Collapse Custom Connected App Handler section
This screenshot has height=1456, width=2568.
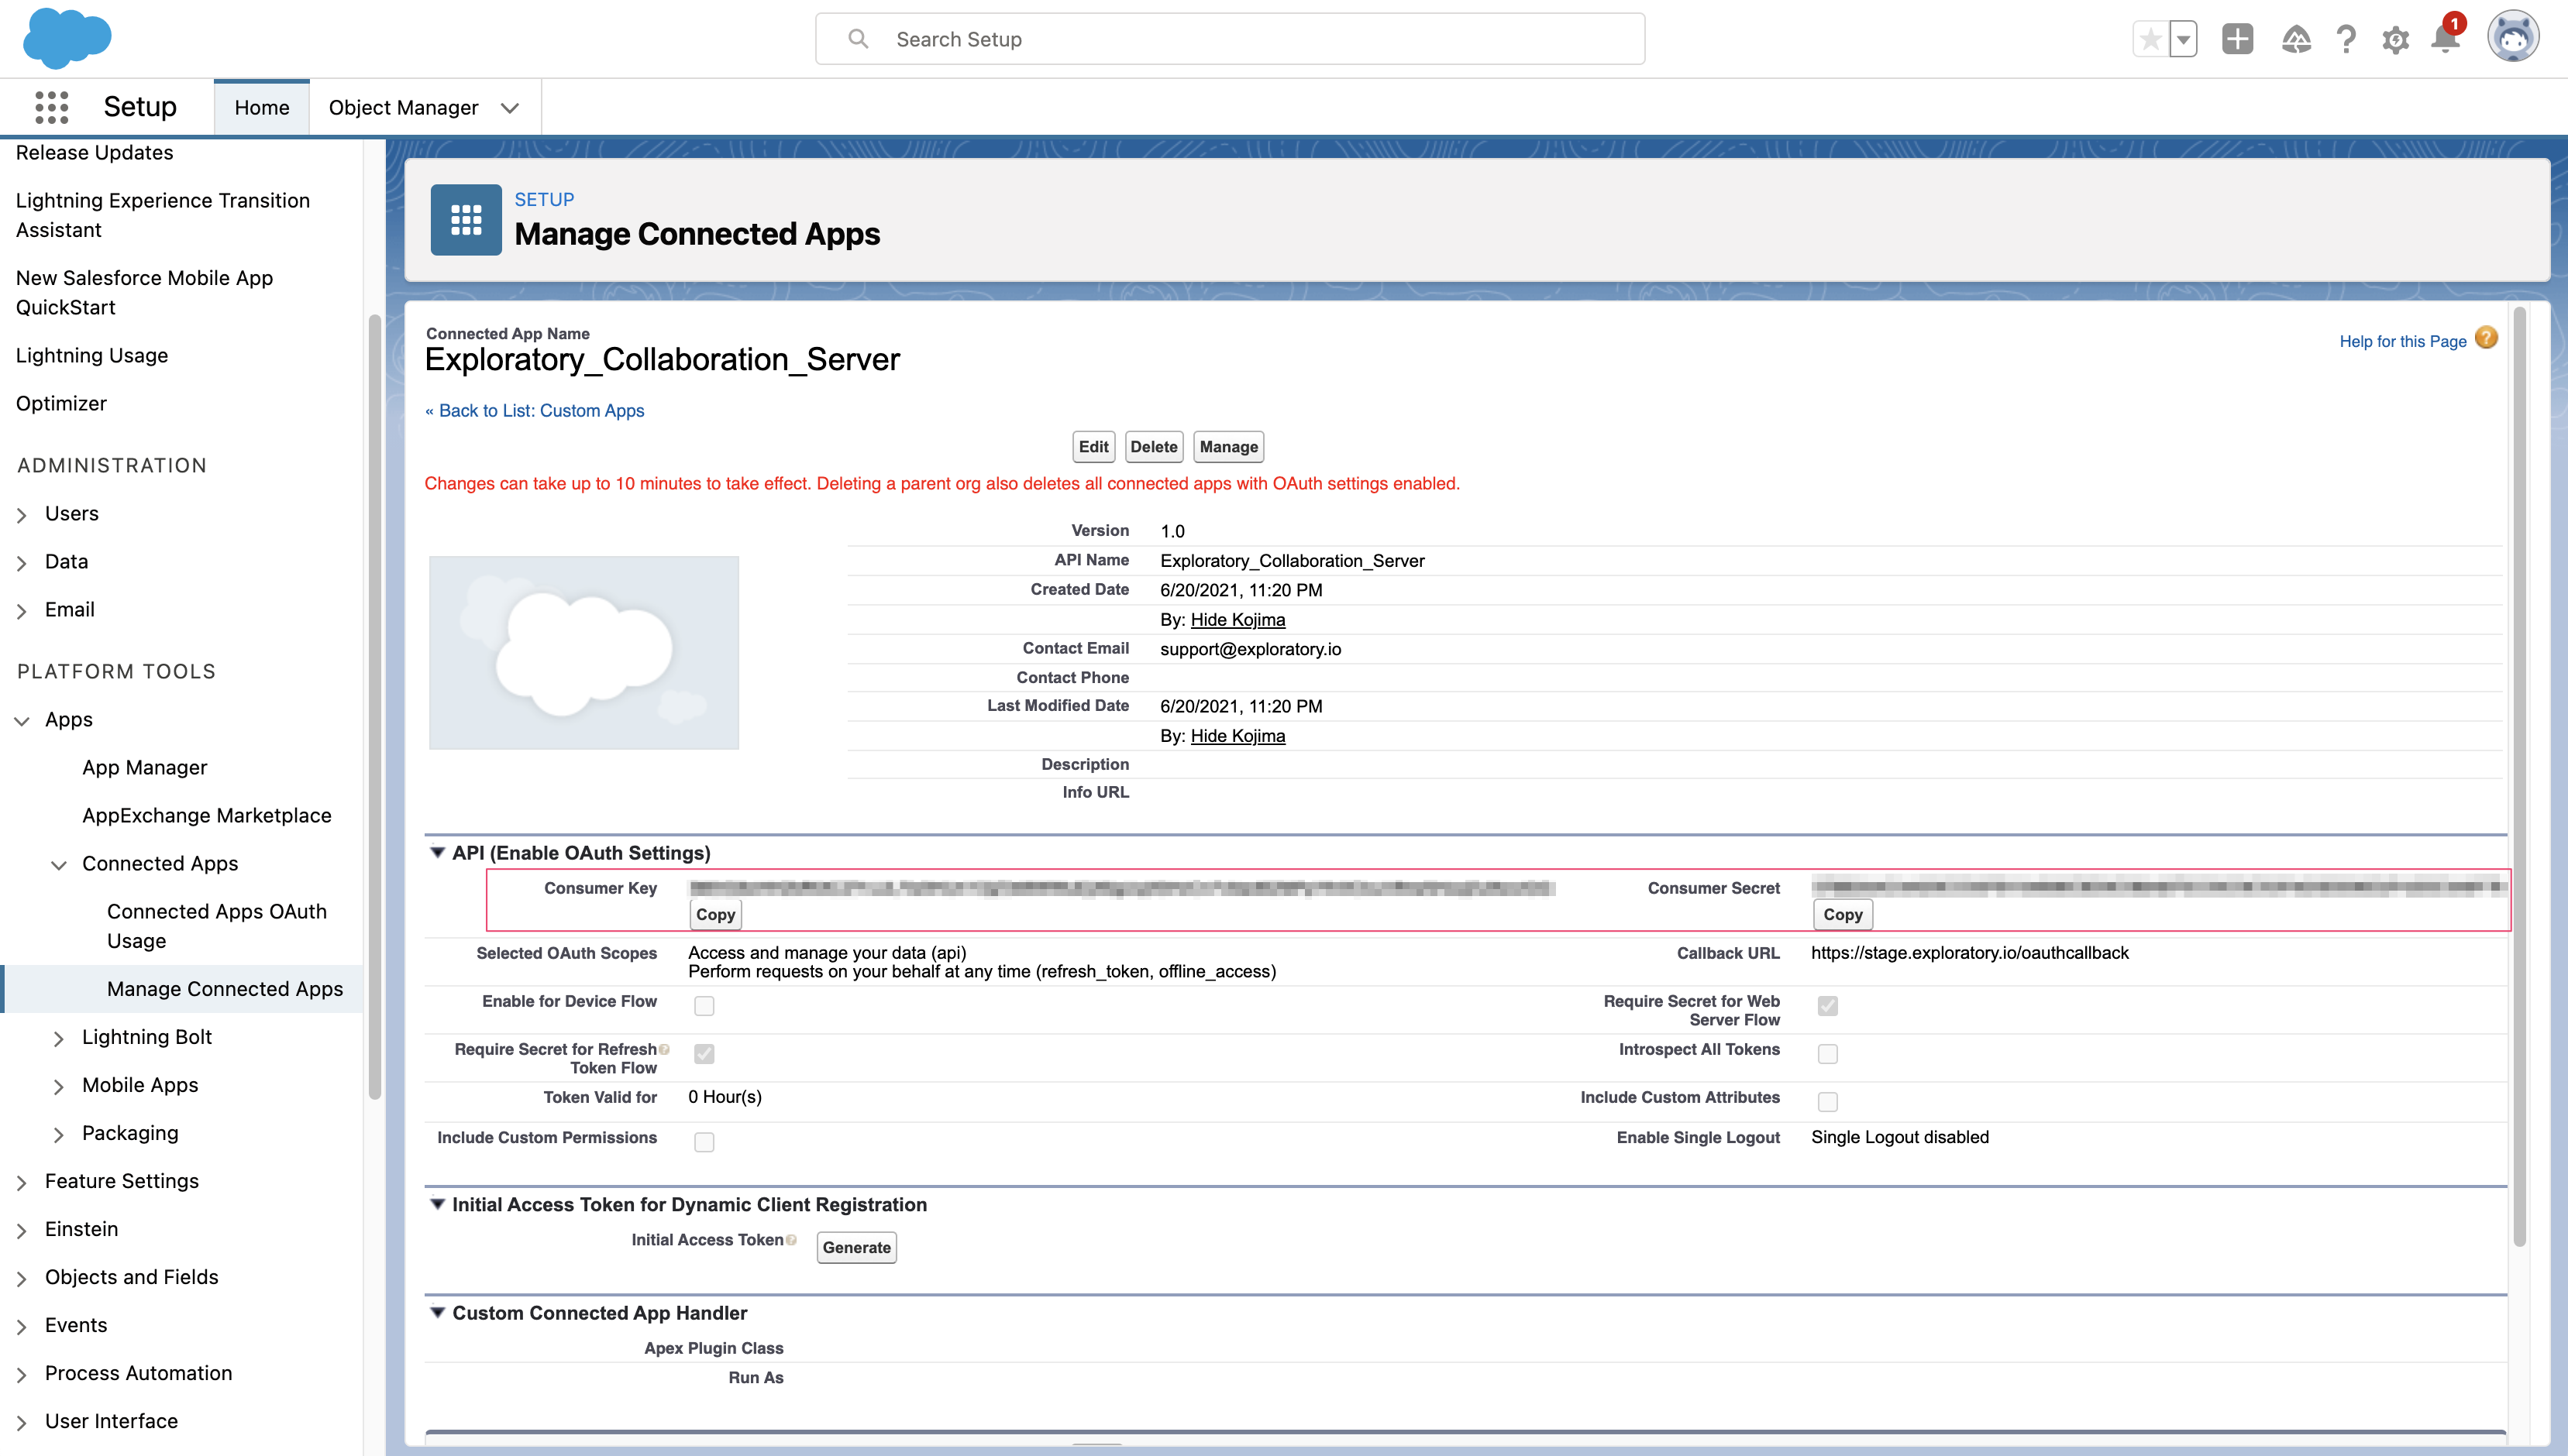(437, 1313)
